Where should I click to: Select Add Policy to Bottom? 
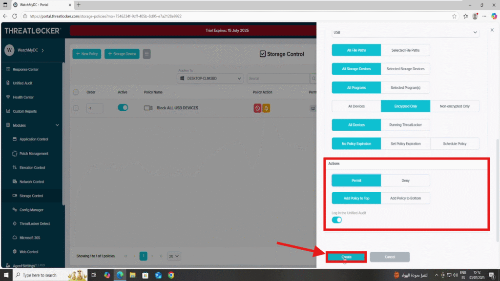point(405,198)
